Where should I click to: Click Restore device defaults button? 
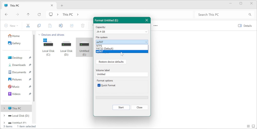(x=111, y=62)
